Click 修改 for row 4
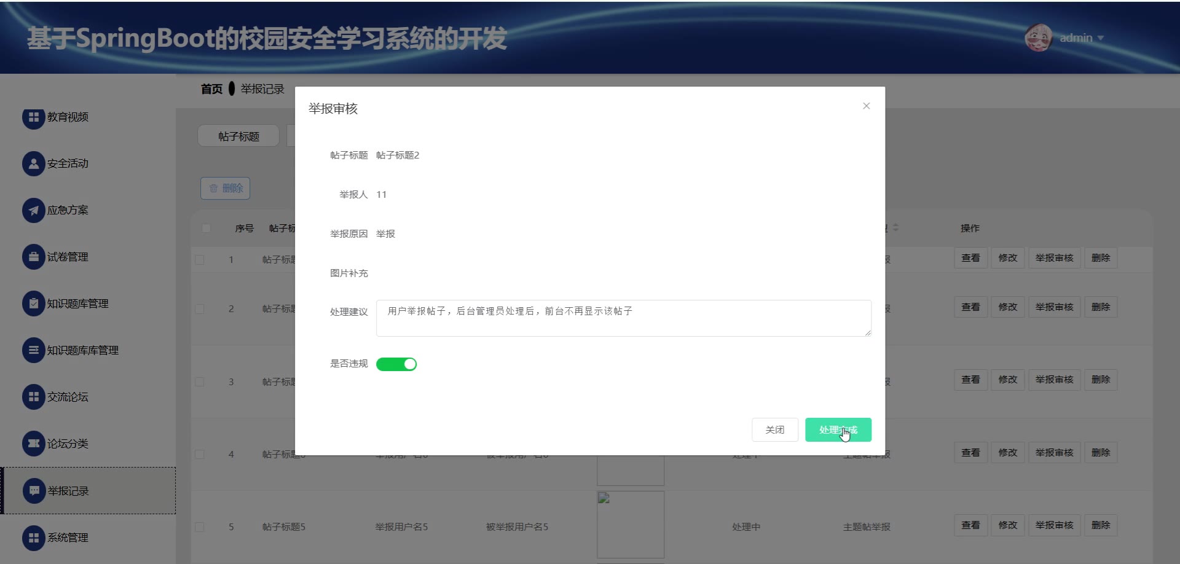1180x564 pixels. click(1008, 453)
